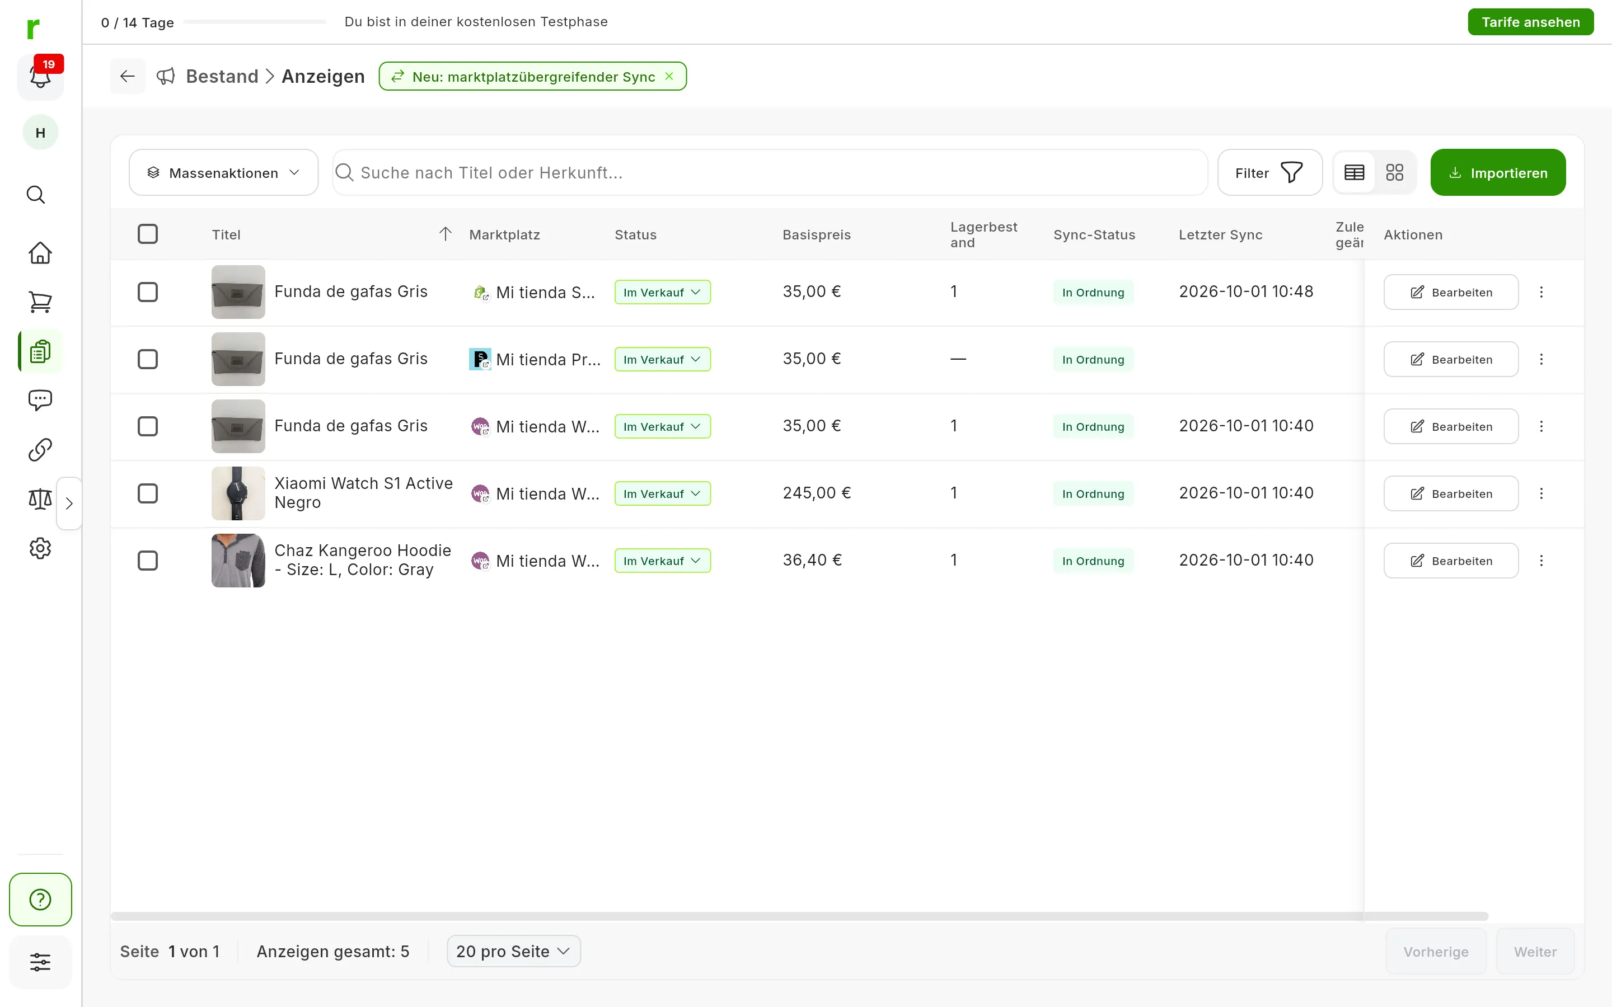Open the settings gear in sidebar
Image resolution: width=1612 pixels, height=1007 pixels.
pyautogui.click(x=40, y=548)
